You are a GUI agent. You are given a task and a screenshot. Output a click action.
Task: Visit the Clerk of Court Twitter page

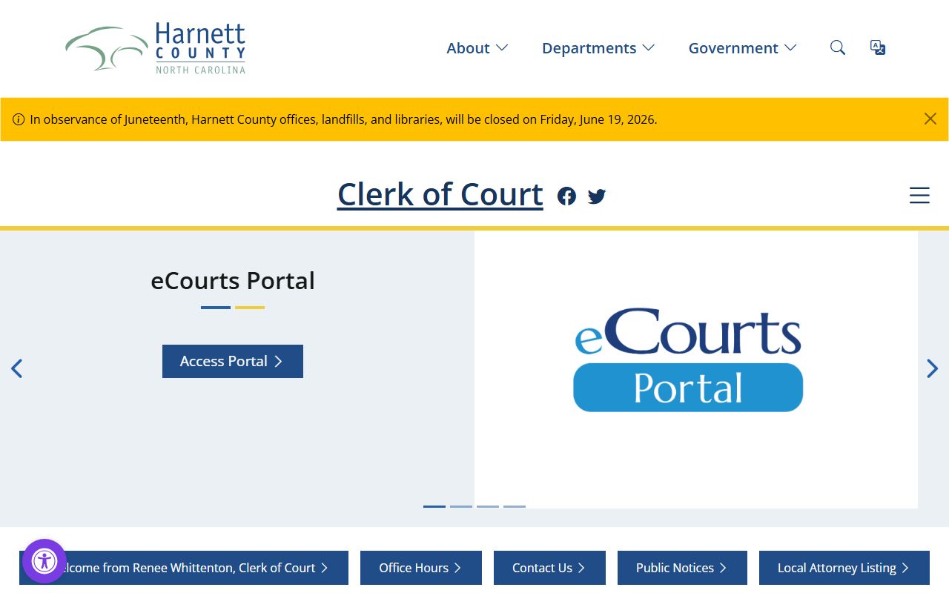(597, 196)
